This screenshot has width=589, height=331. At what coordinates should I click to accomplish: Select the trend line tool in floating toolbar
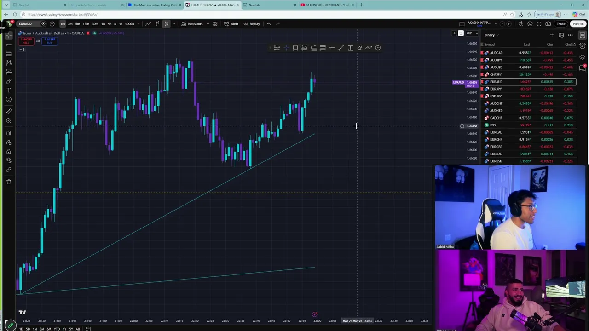click(341, 47)
